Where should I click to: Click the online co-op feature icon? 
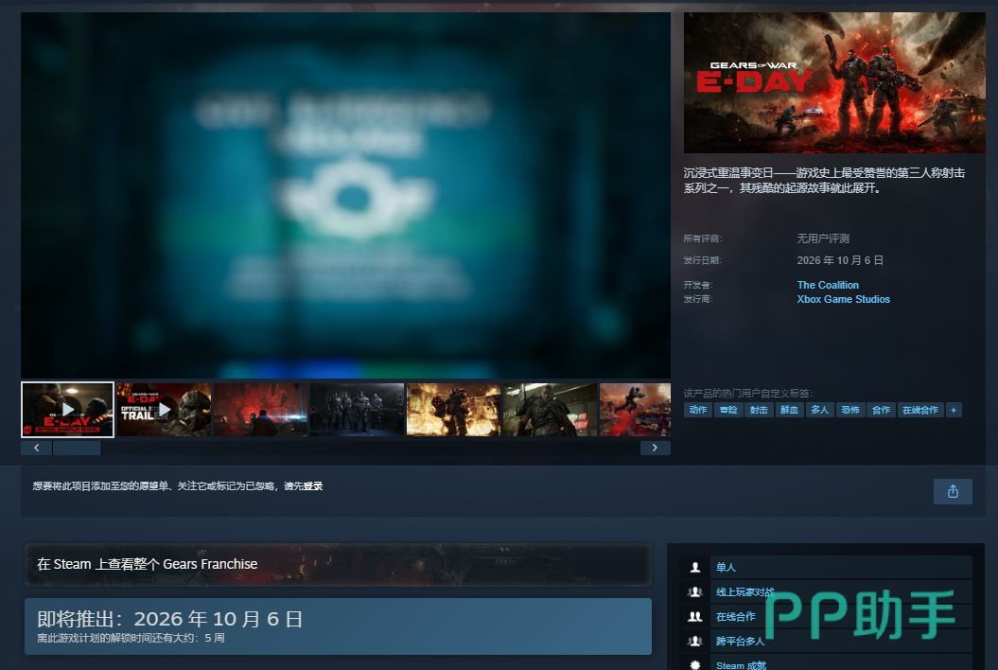pyautogui.click(x=695, y=616)
